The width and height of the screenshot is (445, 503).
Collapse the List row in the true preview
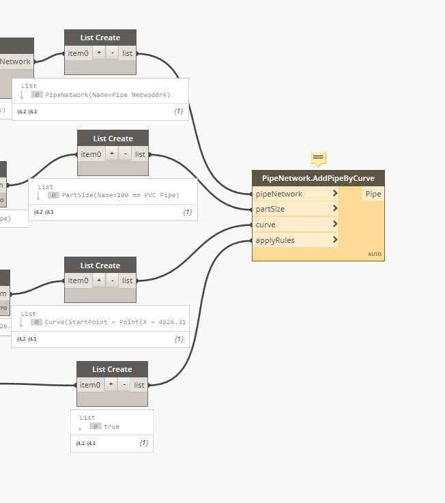click(87, 418)
